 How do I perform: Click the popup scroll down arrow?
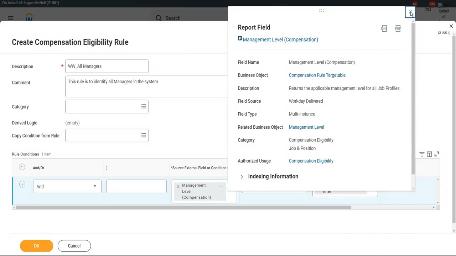tap(413, 188)
